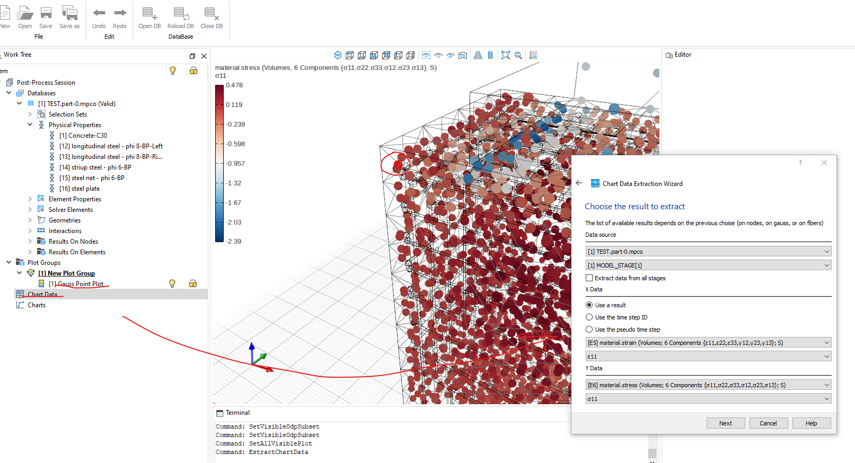Open the grid settings icon in viewport toolbar
The width and height of the screenshot is (855, 463).
[x=534, y=55]
